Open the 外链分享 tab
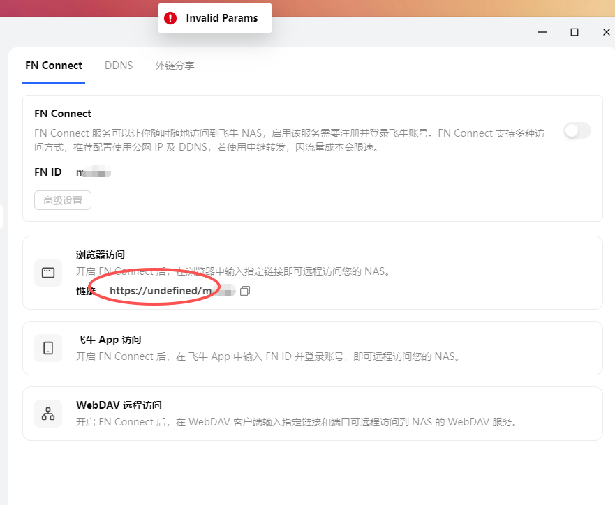Screen dimensions: 615x505 pos(175,66)
